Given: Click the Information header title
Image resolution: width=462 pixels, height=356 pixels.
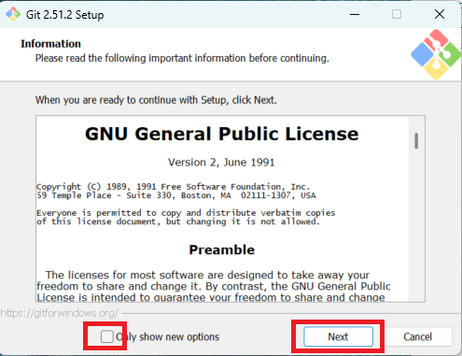Looking at the screenshot, I should 50,44.
